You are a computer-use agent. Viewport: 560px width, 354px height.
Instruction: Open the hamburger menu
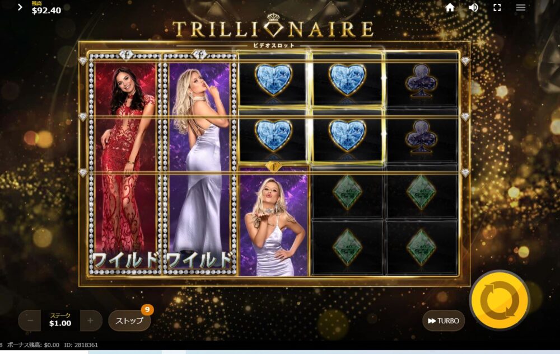521,7
